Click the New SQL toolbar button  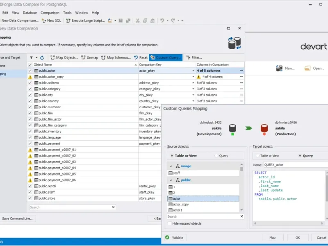point(52,20)
